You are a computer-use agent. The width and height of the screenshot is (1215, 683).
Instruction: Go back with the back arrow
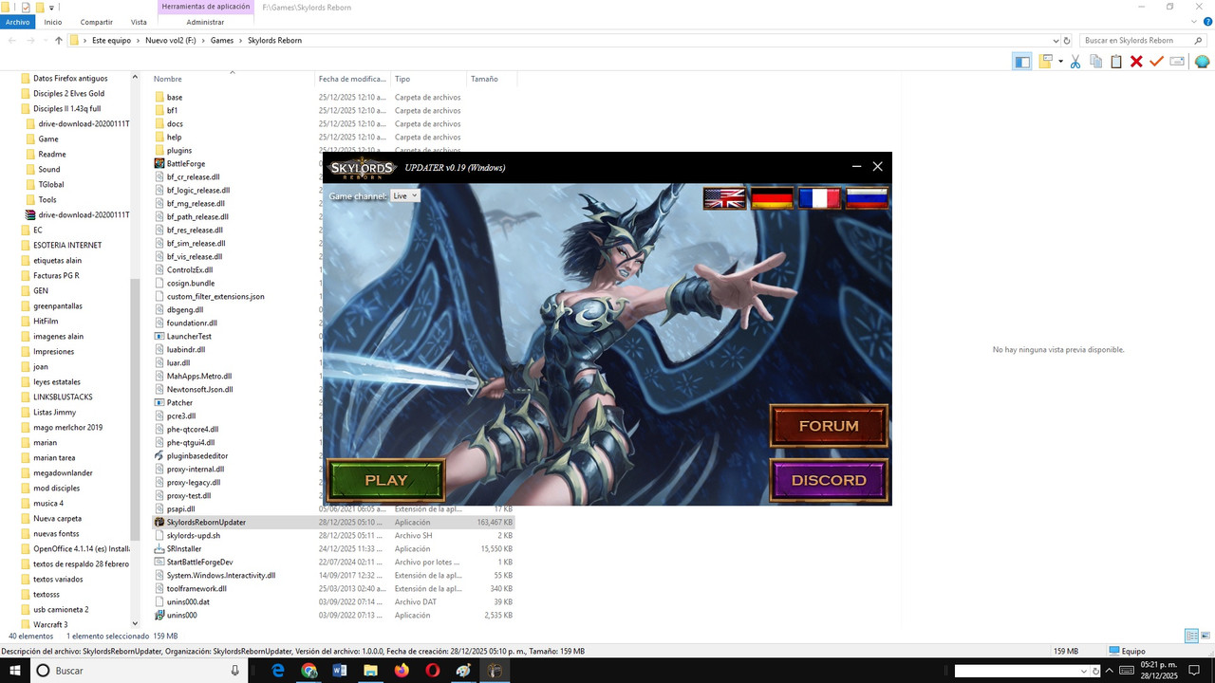pyautogui.click(x=11, y=41)
